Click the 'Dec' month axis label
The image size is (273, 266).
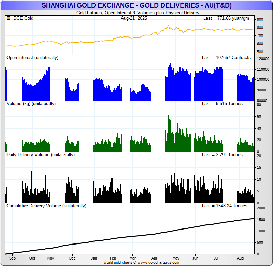tap(72, 258)
